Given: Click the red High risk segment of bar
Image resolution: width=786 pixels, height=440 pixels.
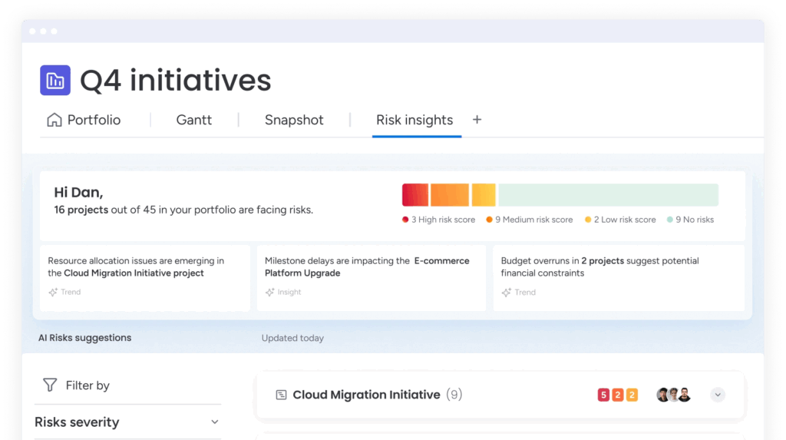Looking at the screenshot, I should [x=414, y=195].
